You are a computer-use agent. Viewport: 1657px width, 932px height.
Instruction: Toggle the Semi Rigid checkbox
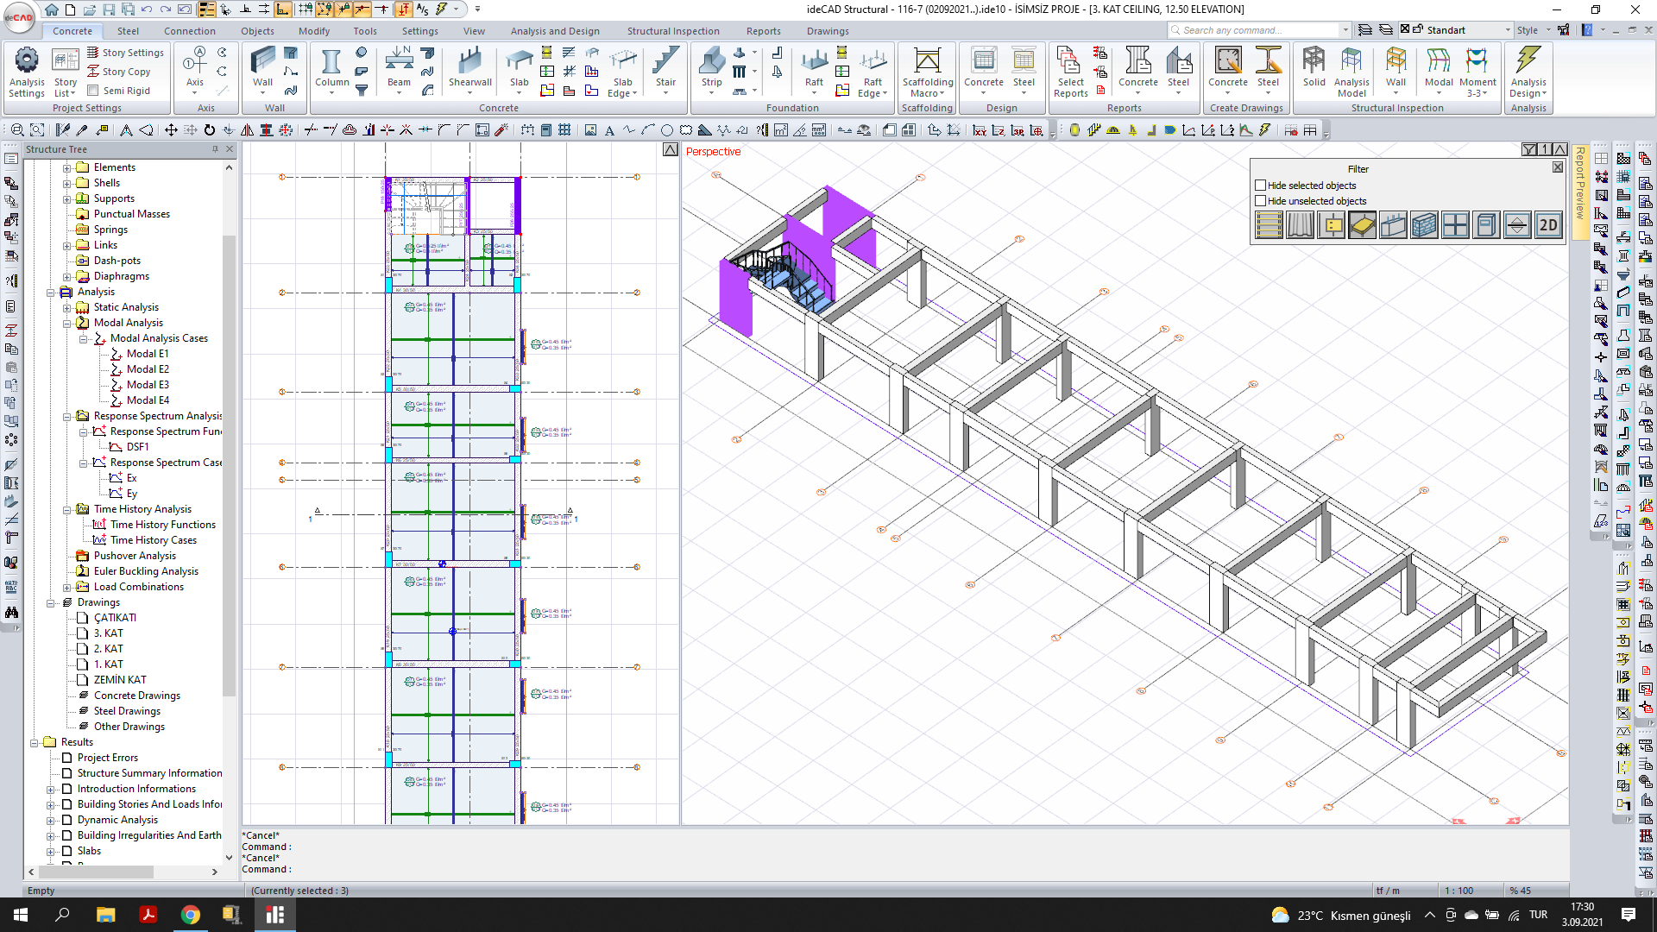coord(92,91)
